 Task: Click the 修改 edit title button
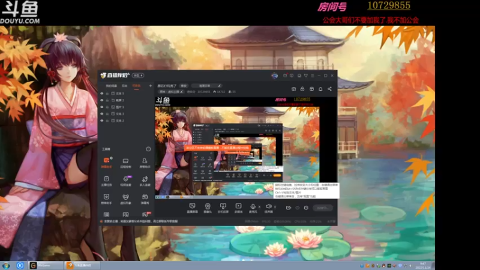point(184,86)
